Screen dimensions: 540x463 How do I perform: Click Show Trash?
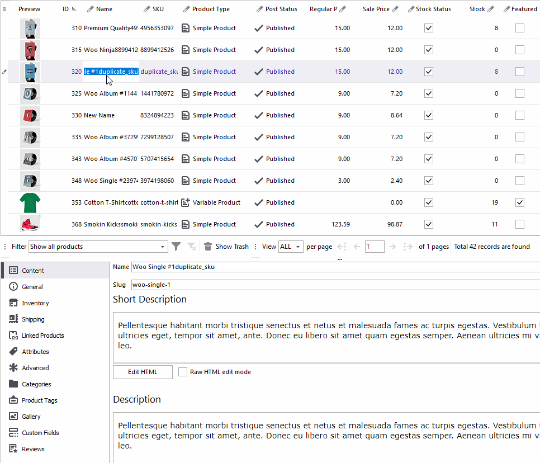click(x=231, y=246)
